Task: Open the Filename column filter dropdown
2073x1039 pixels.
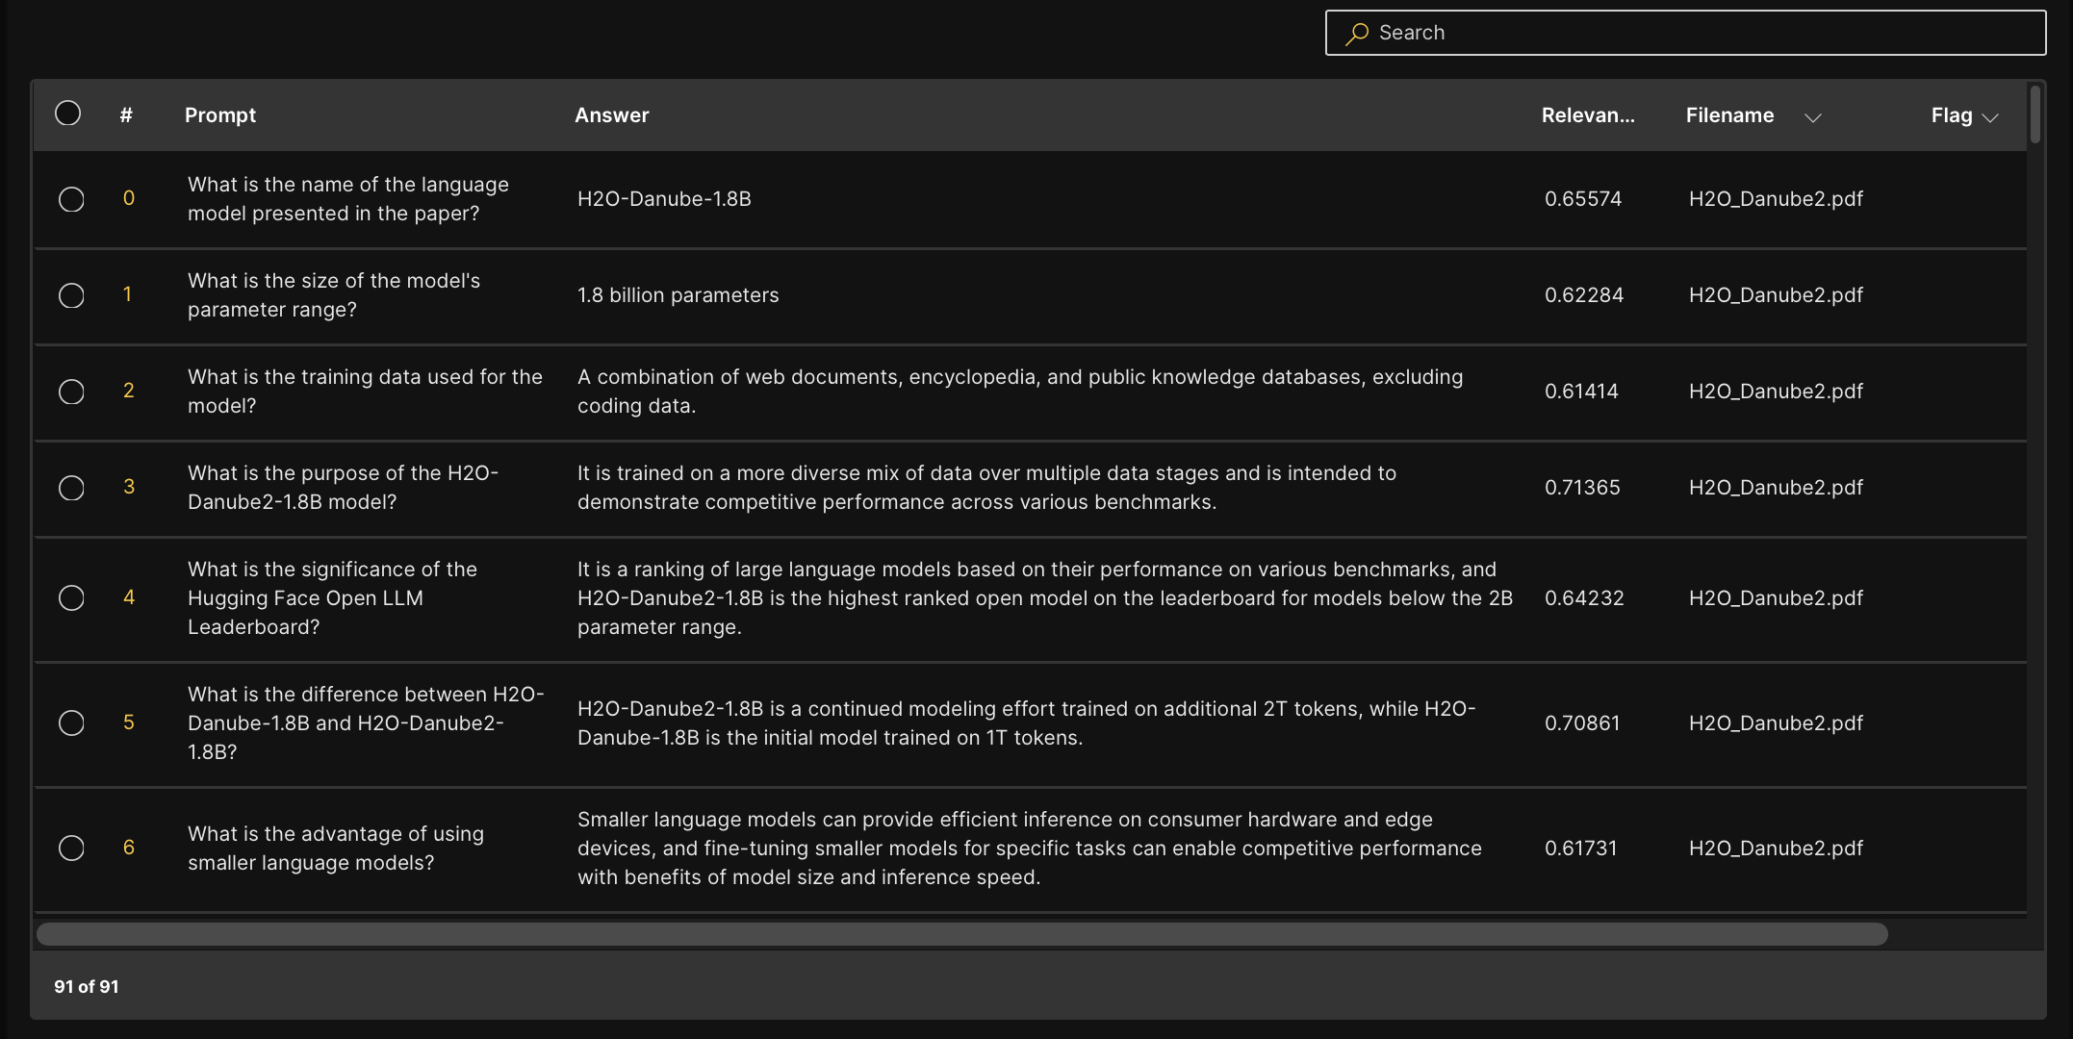Action: coord(1813,117)
